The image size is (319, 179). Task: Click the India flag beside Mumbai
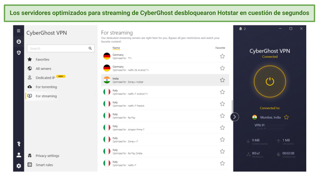point(254,117)
